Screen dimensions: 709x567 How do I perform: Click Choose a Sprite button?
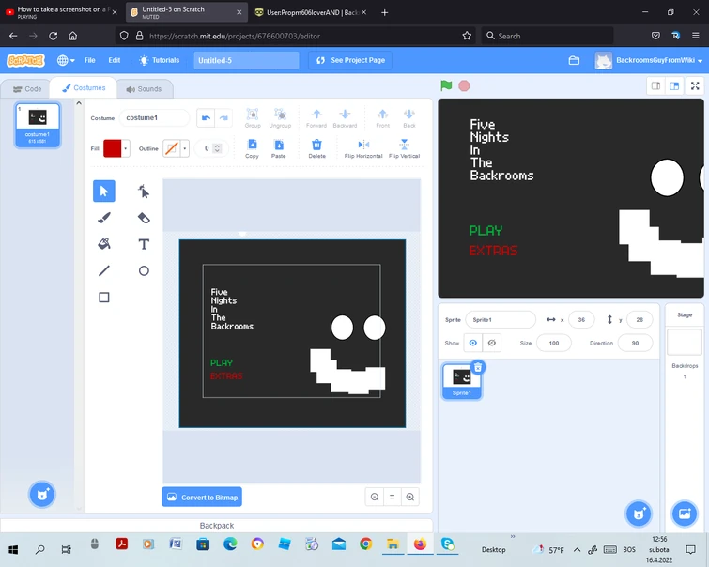639,513
